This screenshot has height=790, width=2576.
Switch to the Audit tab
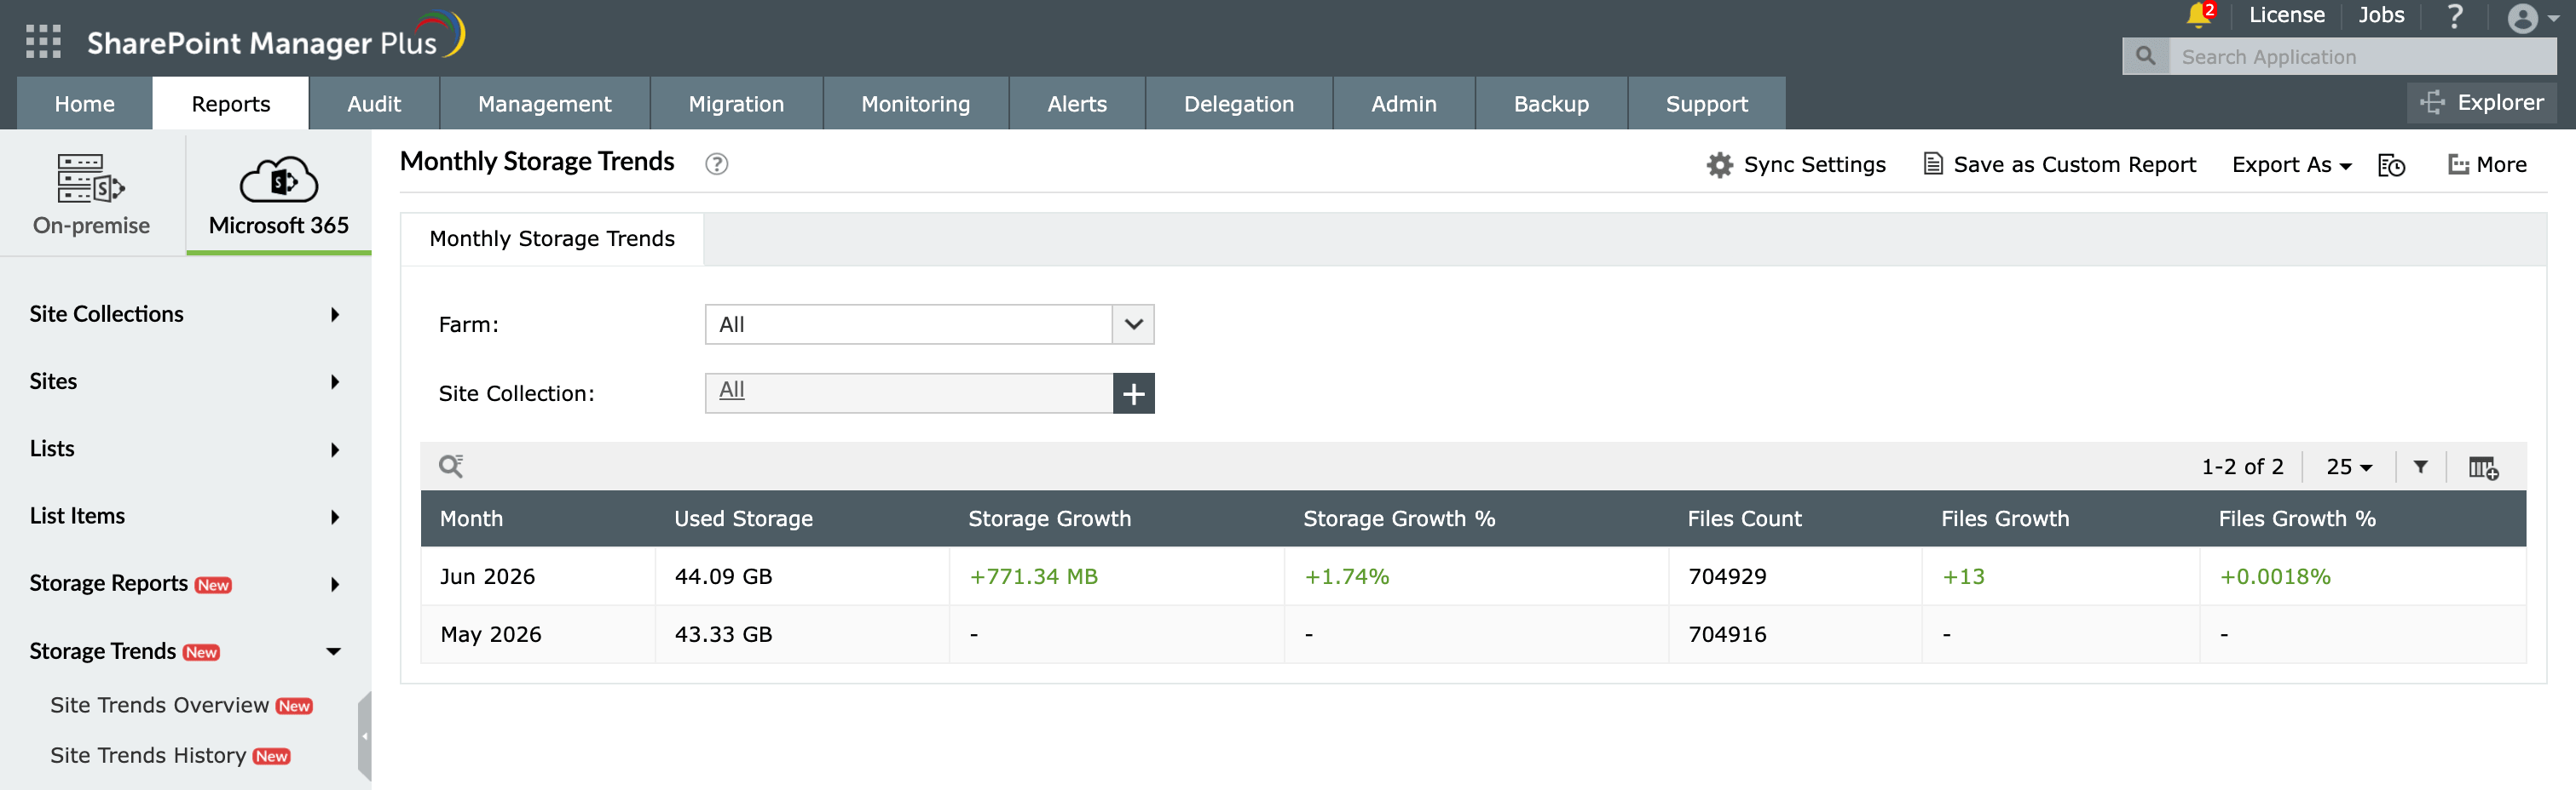coord(374,104)
